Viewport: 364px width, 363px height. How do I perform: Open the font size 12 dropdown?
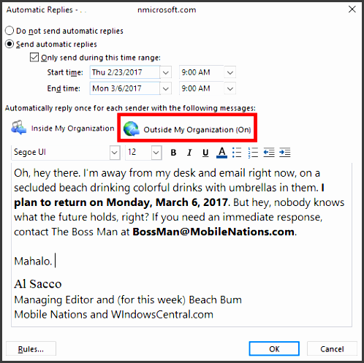156,153
